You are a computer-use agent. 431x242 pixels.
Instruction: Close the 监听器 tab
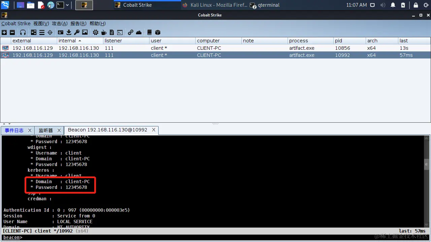point(59,130)
